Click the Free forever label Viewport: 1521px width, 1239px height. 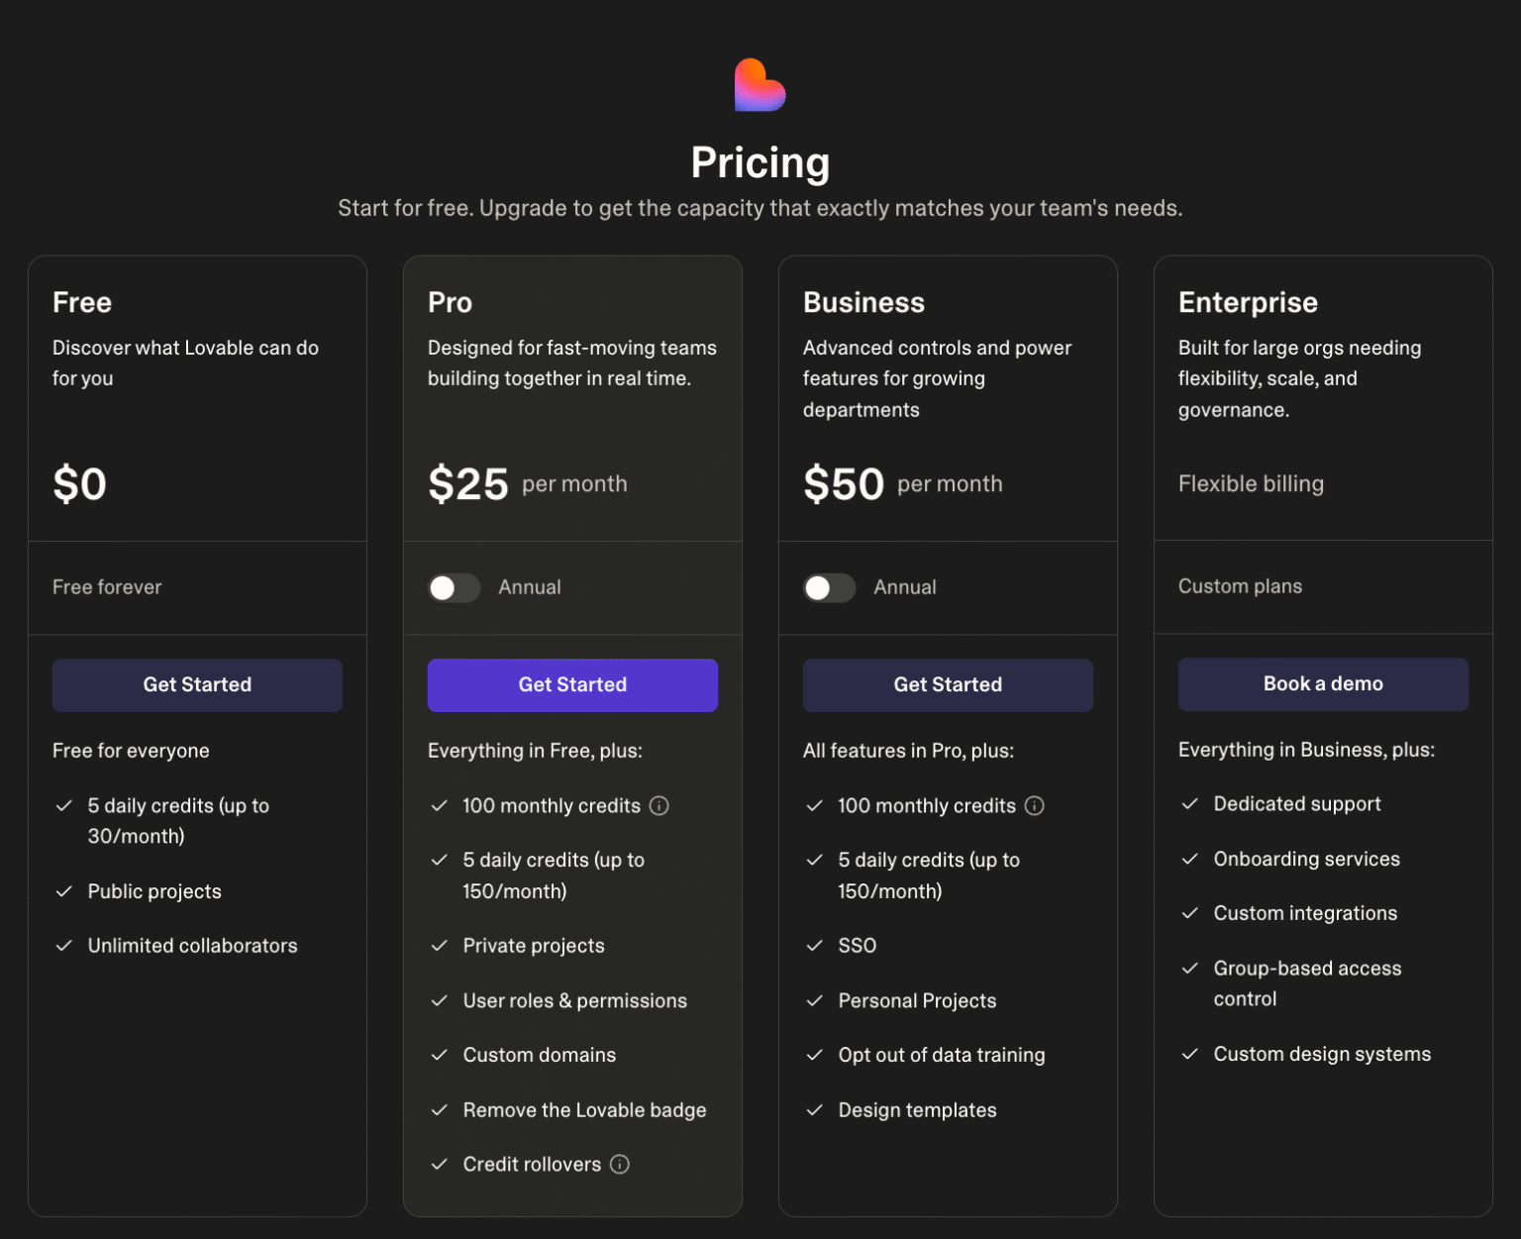pyautogui.click(x=106, y=586)
